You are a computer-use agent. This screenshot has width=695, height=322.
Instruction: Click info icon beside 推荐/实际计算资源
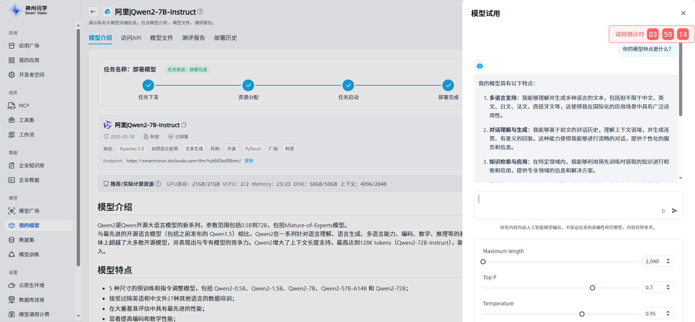pos(158,184)
